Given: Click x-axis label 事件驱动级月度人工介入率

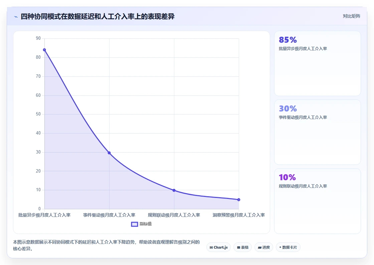Looking at the screenshot, I should (109, 215).
